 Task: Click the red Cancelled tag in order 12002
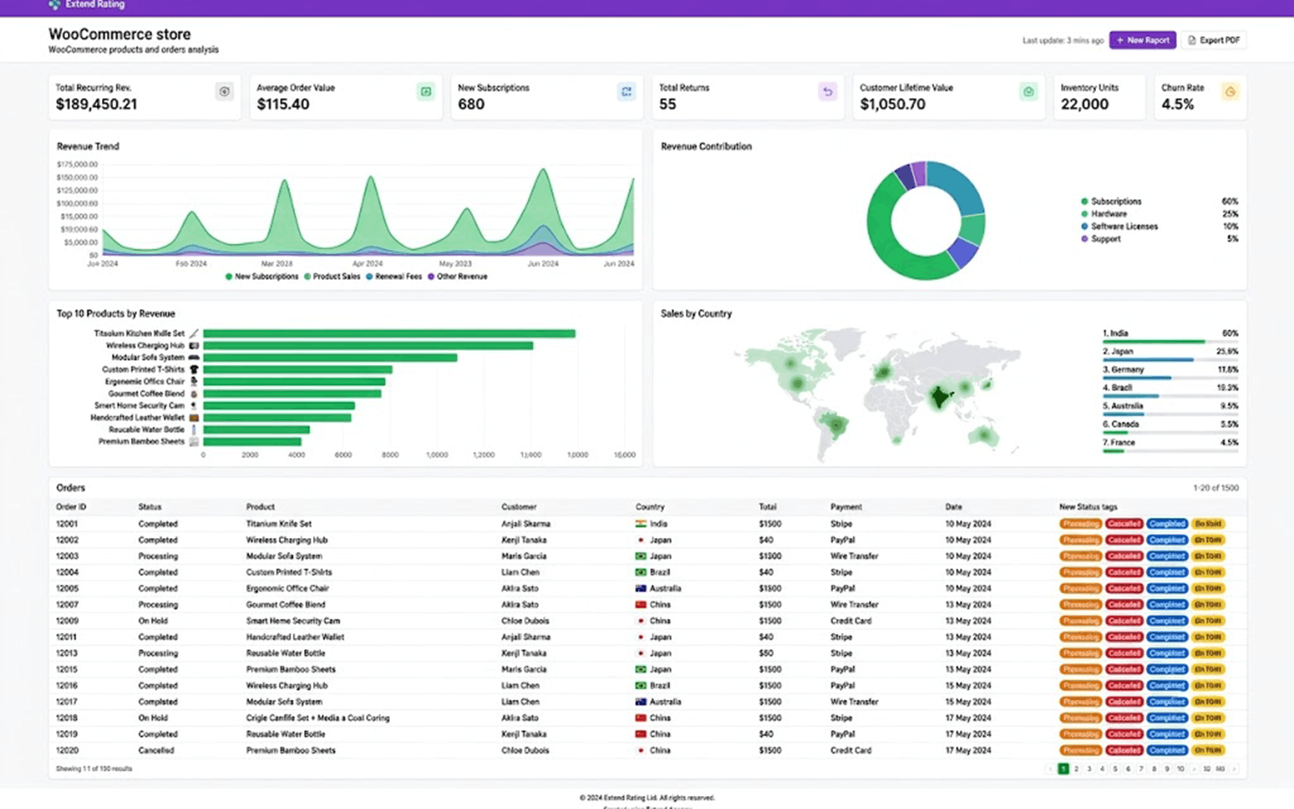[x=1124, y=540]
